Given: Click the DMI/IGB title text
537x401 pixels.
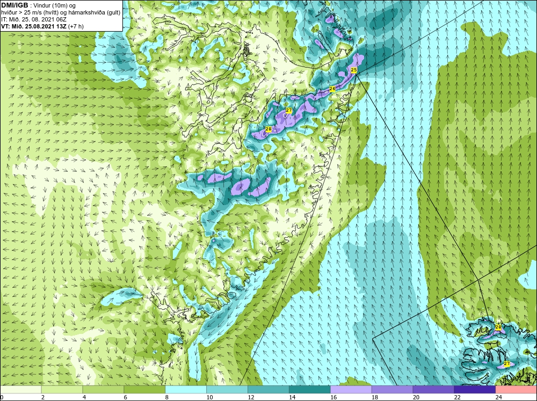Looking at the screenshot, I should 14,5.
